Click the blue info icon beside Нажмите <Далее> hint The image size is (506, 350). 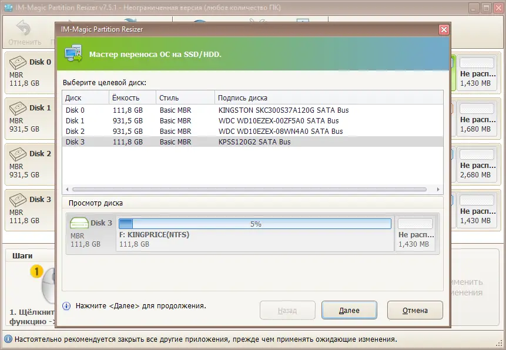point(66,306)
